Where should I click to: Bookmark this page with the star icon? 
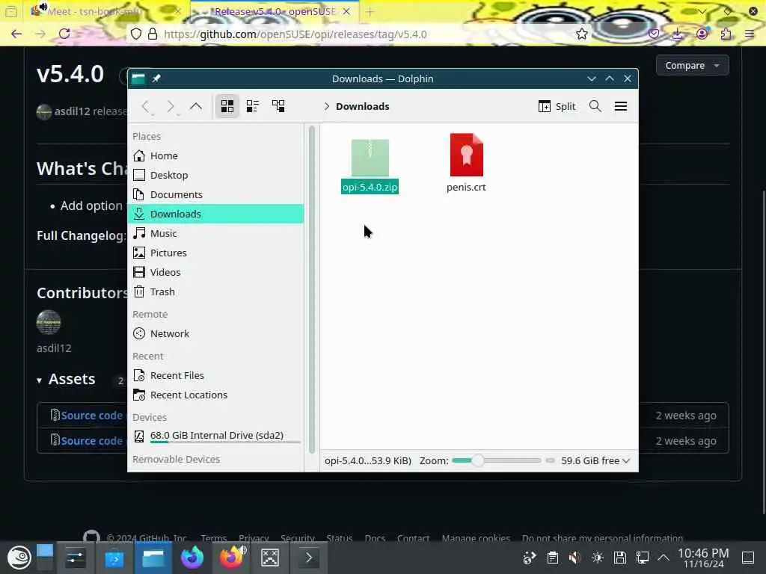click(x=581, y=34)
